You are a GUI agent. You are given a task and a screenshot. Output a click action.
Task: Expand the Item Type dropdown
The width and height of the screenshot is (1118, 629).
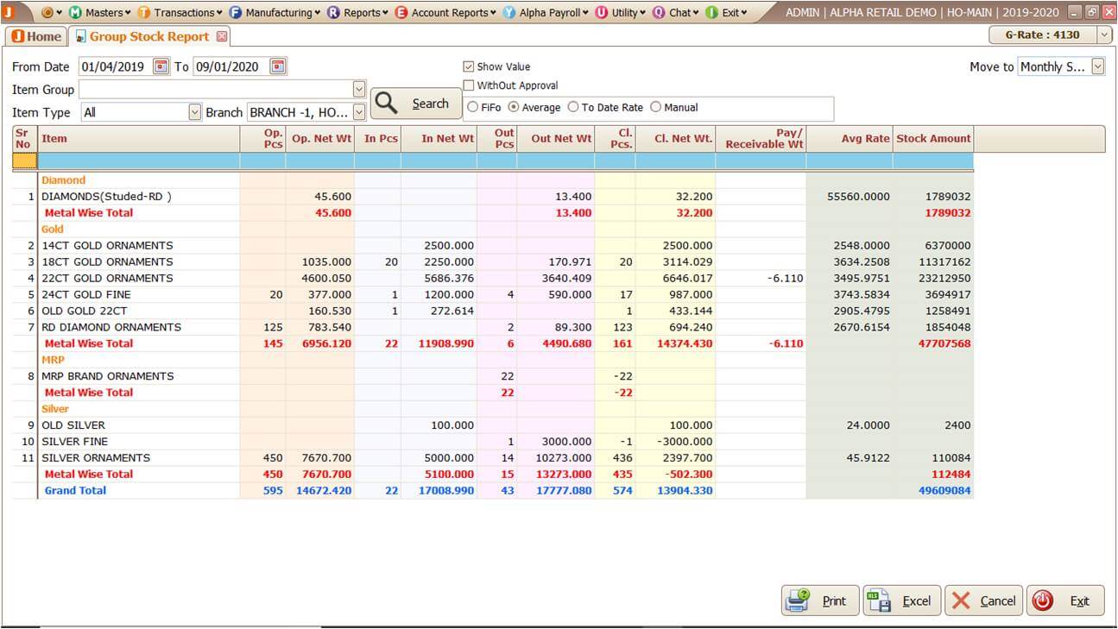pyautogui.click(x=194, y=112)
